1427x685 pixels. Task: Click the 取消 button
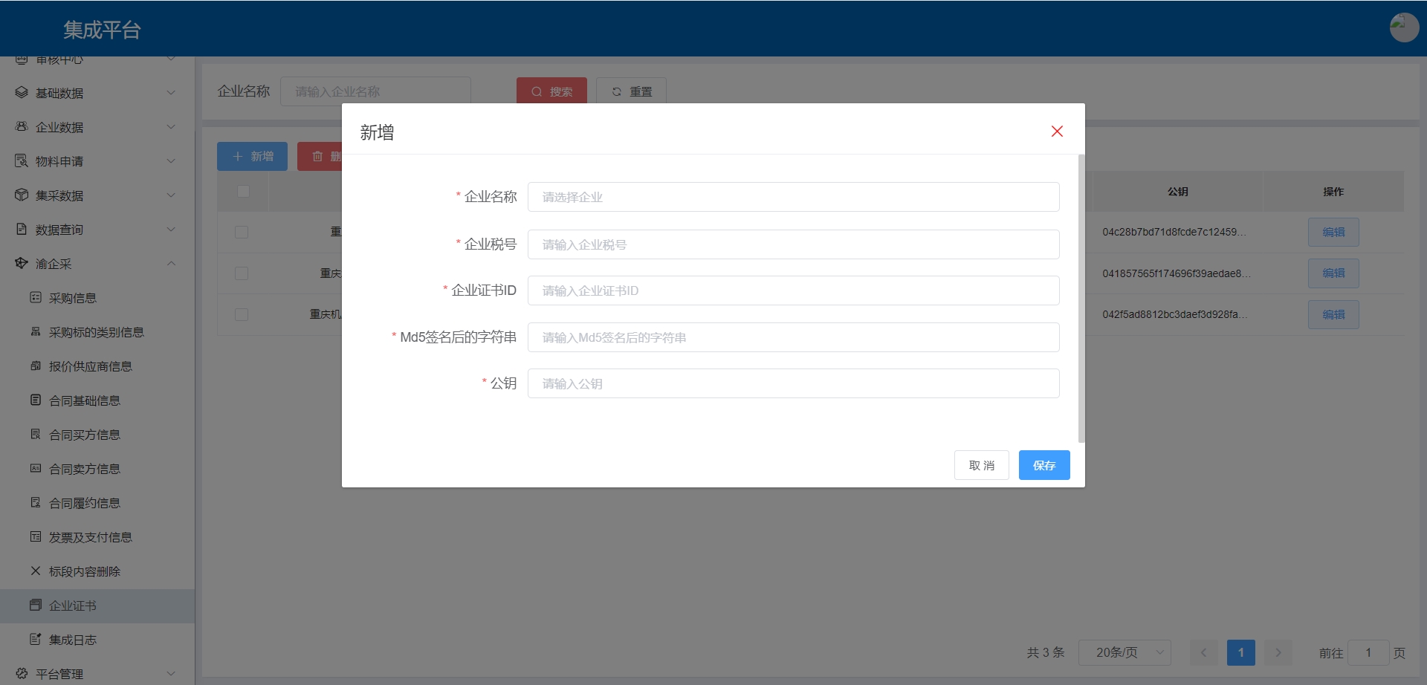(x=981, y=465)
